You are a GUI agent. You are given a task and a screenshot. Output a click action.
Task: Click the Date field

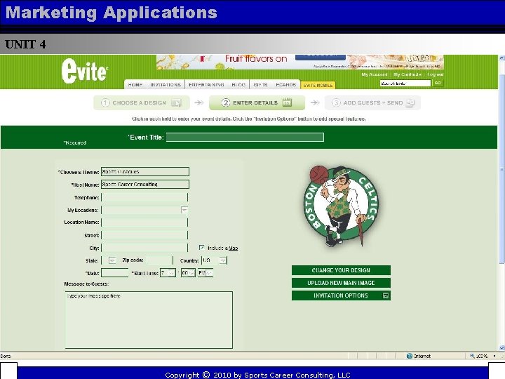(x=115, y=273)
